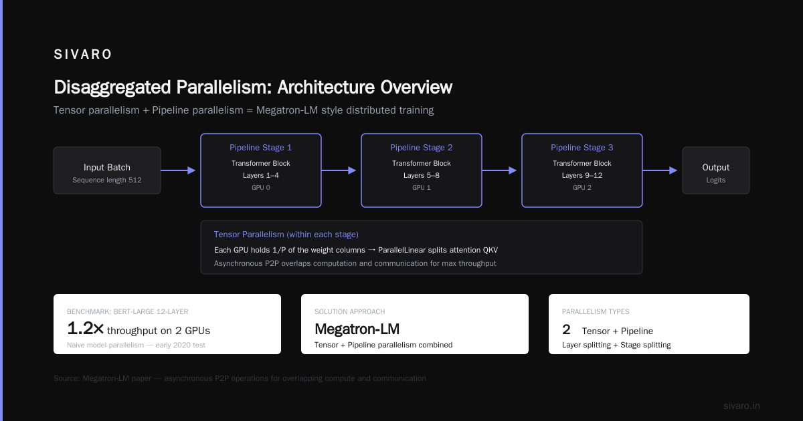This screenshot has width=803, height=421.
Task: Open the sivaro.in link
Action: click(741, 406)
